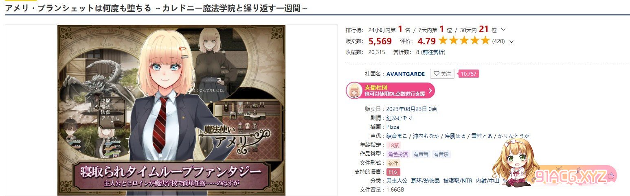Screen dimensions: 630x196
Task: Toggle follow with the 关注 button
Action: 442,74
